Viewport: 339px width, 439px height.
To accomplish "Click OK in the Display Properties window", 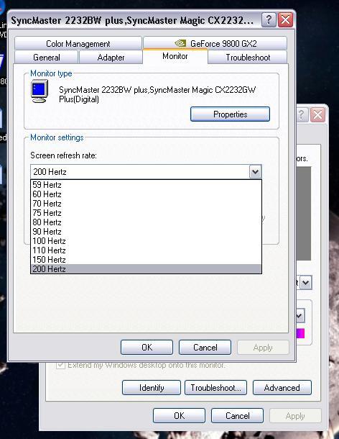I will coord(179,416).
